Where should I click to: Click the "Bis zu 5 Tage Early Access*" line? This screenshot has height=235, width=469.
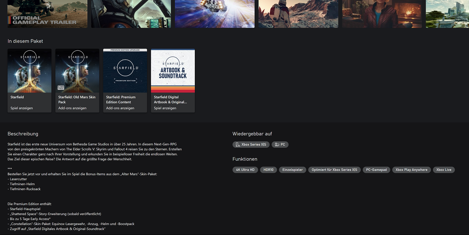point(29,219)
